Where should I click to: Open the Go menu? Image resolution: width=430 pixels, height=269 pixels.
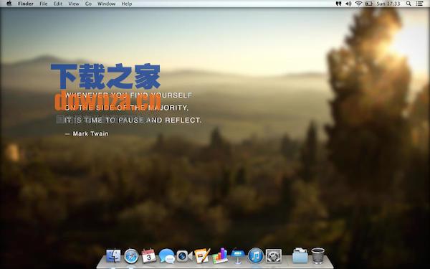(88, 4)
